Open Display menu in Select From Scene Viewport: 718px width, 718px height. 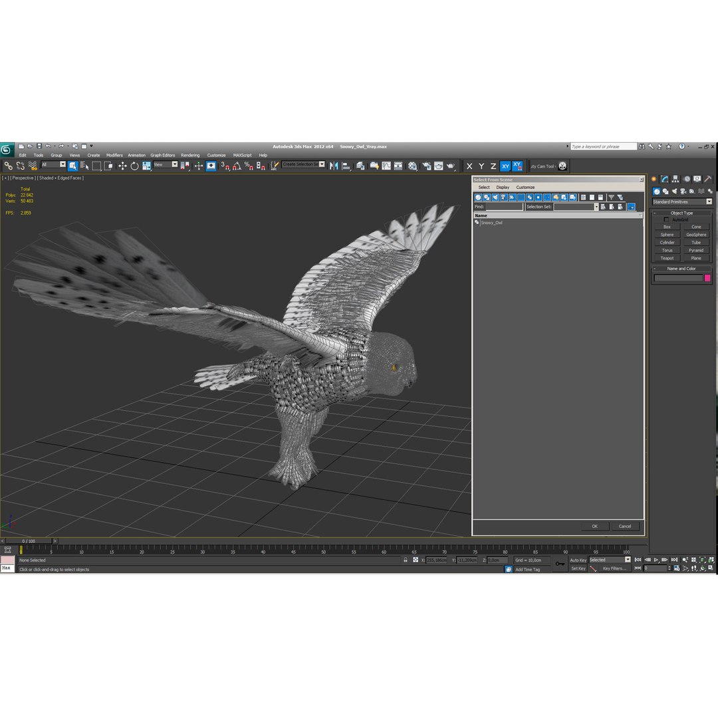point(503,187)
